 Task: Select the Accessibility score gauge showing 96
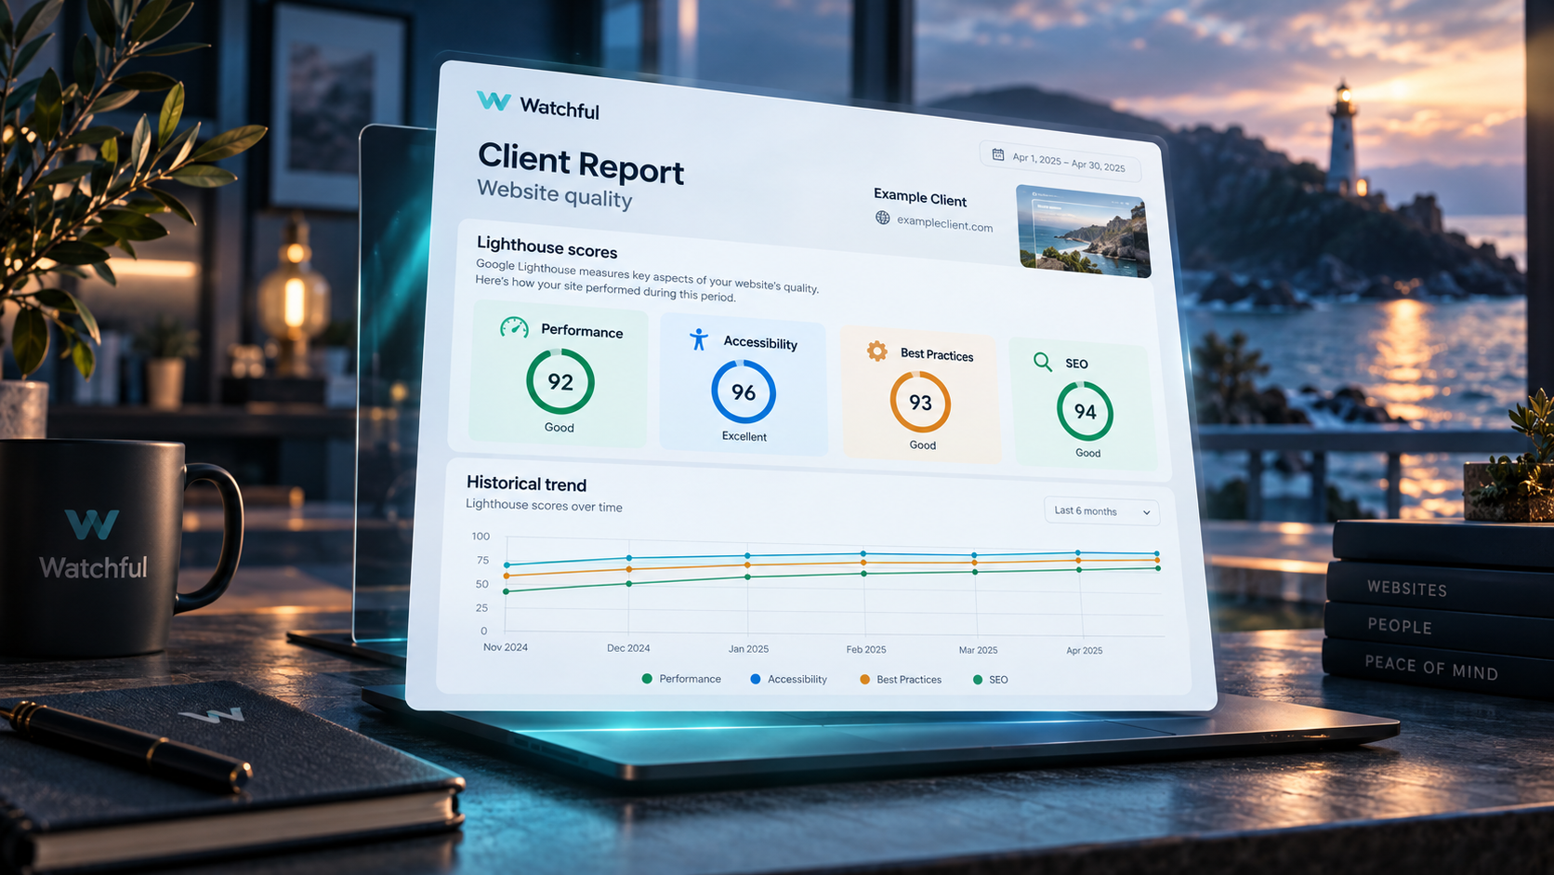tap(744, 391)
